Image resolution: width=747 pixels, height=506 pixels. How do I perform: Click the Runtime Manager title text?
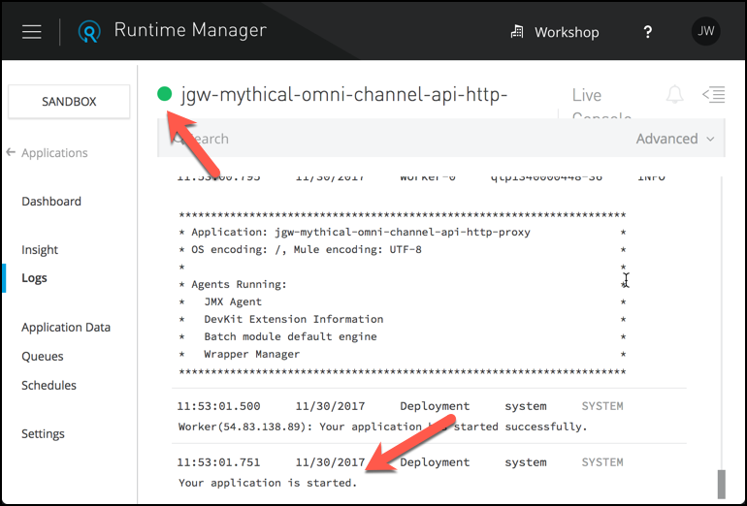coord(190,30)
